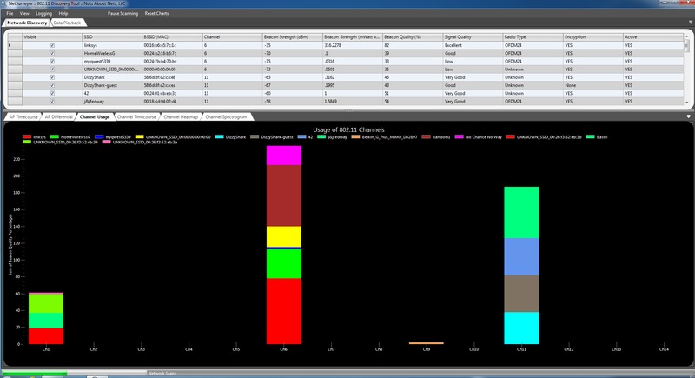Click the NetSurveyor app icon in title bar
The image size is (695, 378).
pos(3,3)
